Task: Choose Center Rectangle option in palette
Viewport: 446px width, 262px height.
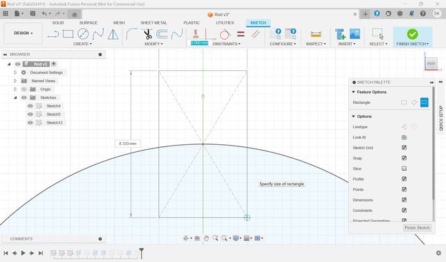Action: pyautogui.click(x=424, y=102)
